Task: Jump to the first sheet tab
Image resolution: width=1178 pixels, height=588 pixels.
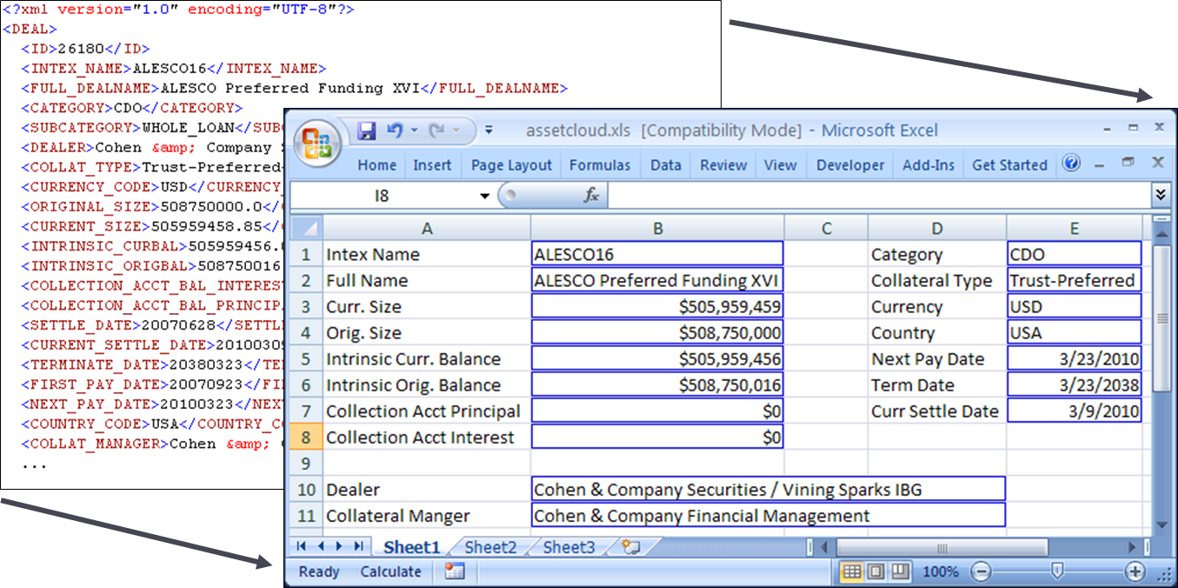Action: [x=302, y=547]
